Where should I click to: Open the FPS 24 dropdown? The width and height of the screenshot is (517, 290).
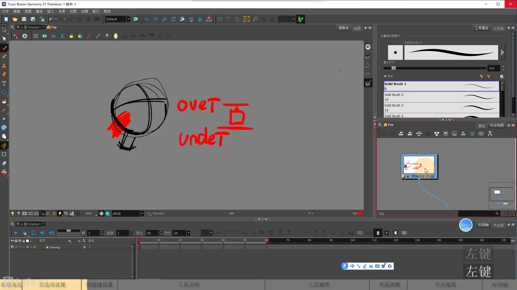[x=188, y=233]
